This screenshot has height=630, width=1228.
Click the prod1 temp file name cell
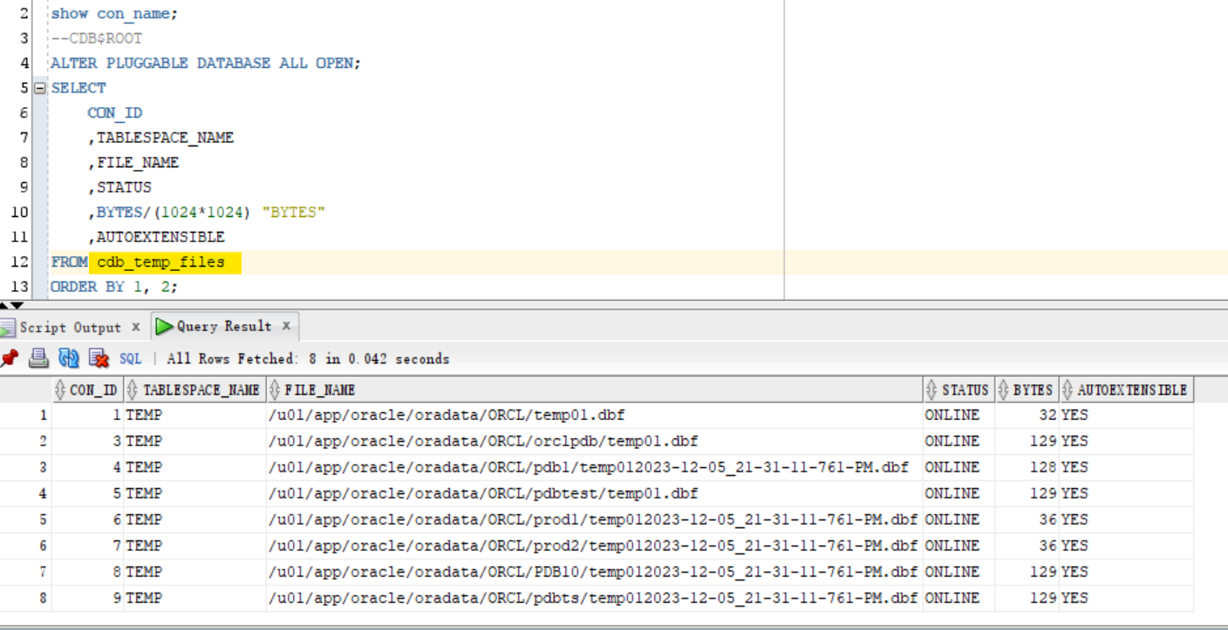coord(594,519)
